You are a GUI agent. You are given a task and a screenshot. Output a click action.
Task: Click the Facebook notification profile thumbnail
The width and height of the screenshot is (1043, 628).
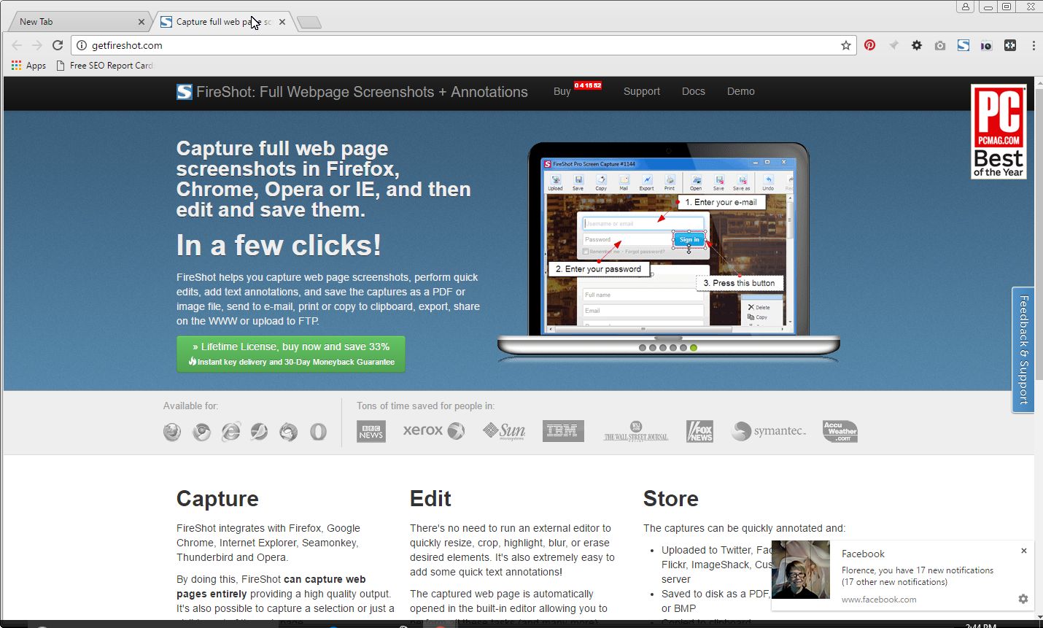pos(801,570)
